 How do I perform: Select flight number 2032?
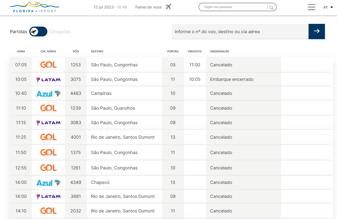[x=76, y=211]
